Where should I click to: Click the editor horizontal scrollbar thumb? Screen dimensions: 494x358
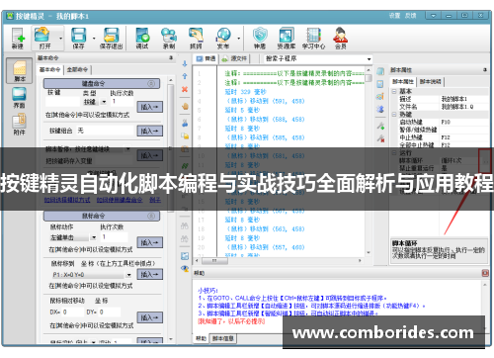[214, 261]
